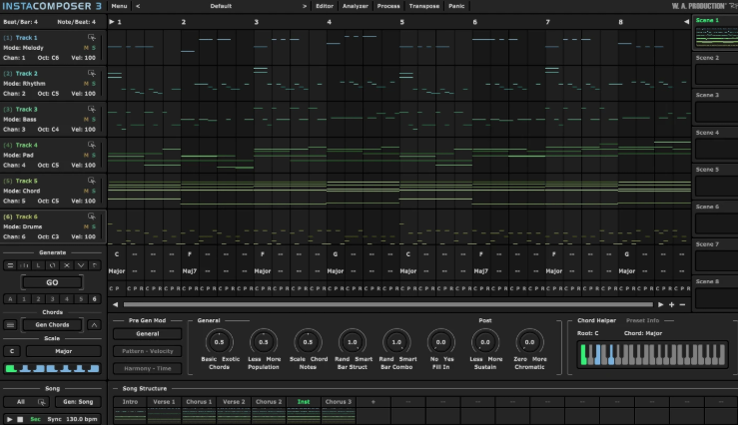The image size is (738, 425).
Task: Open the Major scale dropdown
Action: pos(63,351)
